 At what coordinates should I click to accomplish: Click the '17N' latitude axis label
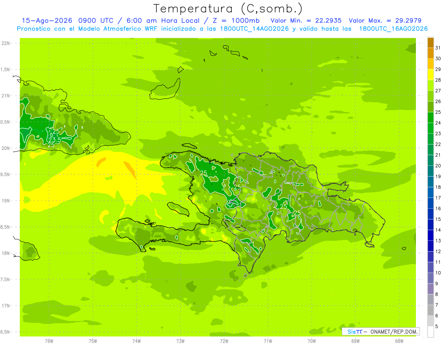click(x=6, y=306)
